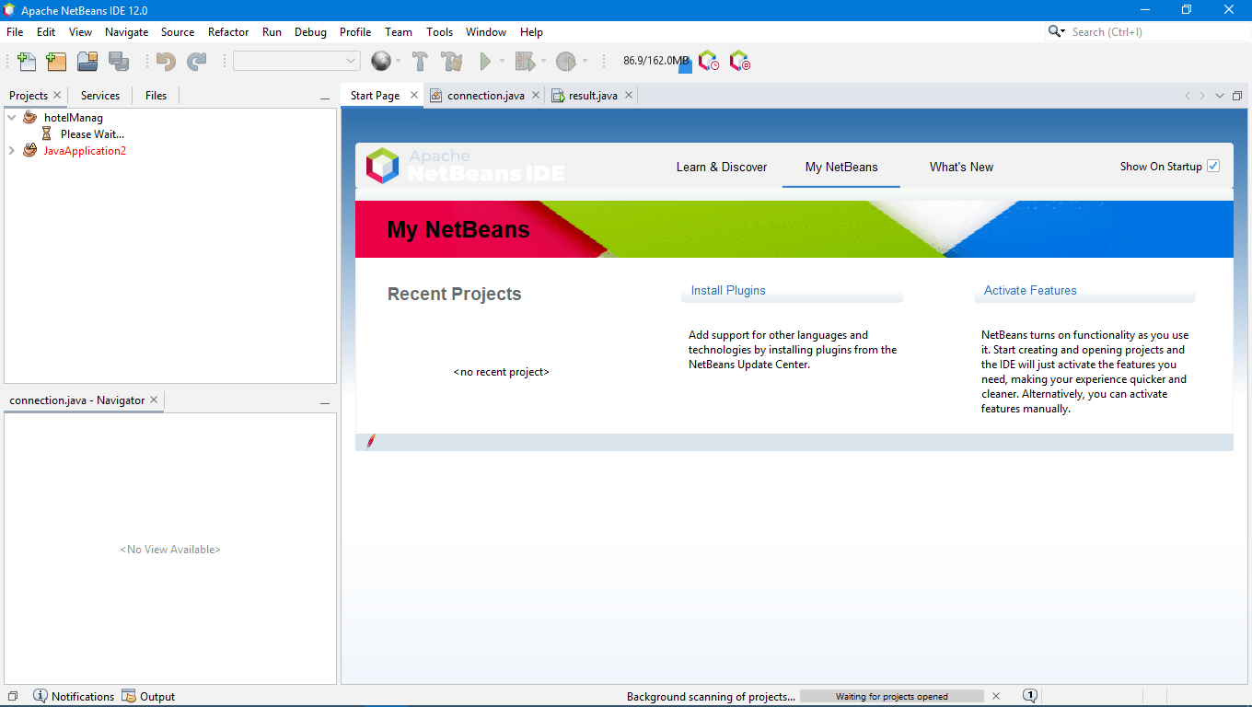Clean and Build using the hammer-and-broom icon

coord(451,61)
